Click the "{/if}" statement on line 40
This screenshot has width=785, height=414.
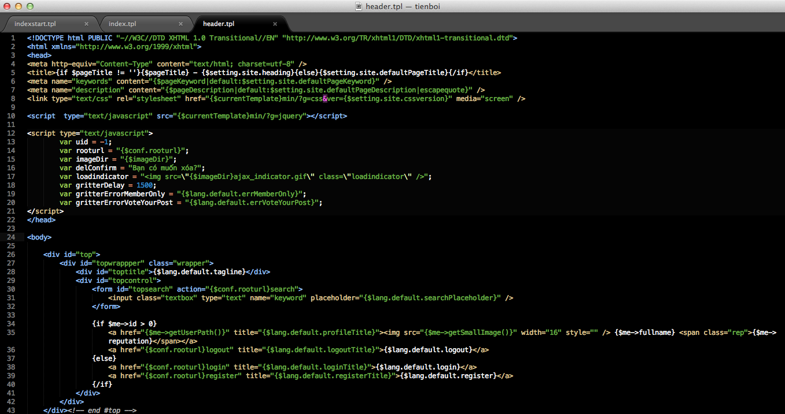click(x=102, y=385)
